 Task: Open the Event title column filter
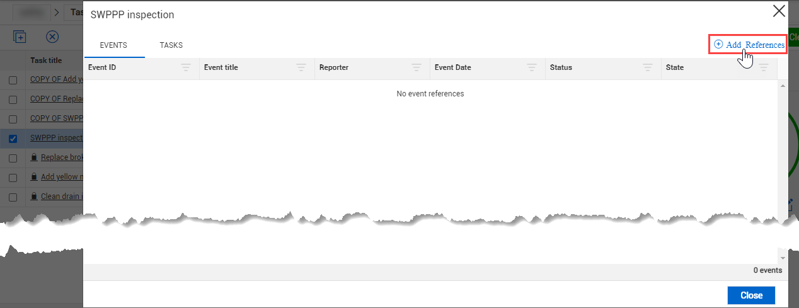coord(301,67)
